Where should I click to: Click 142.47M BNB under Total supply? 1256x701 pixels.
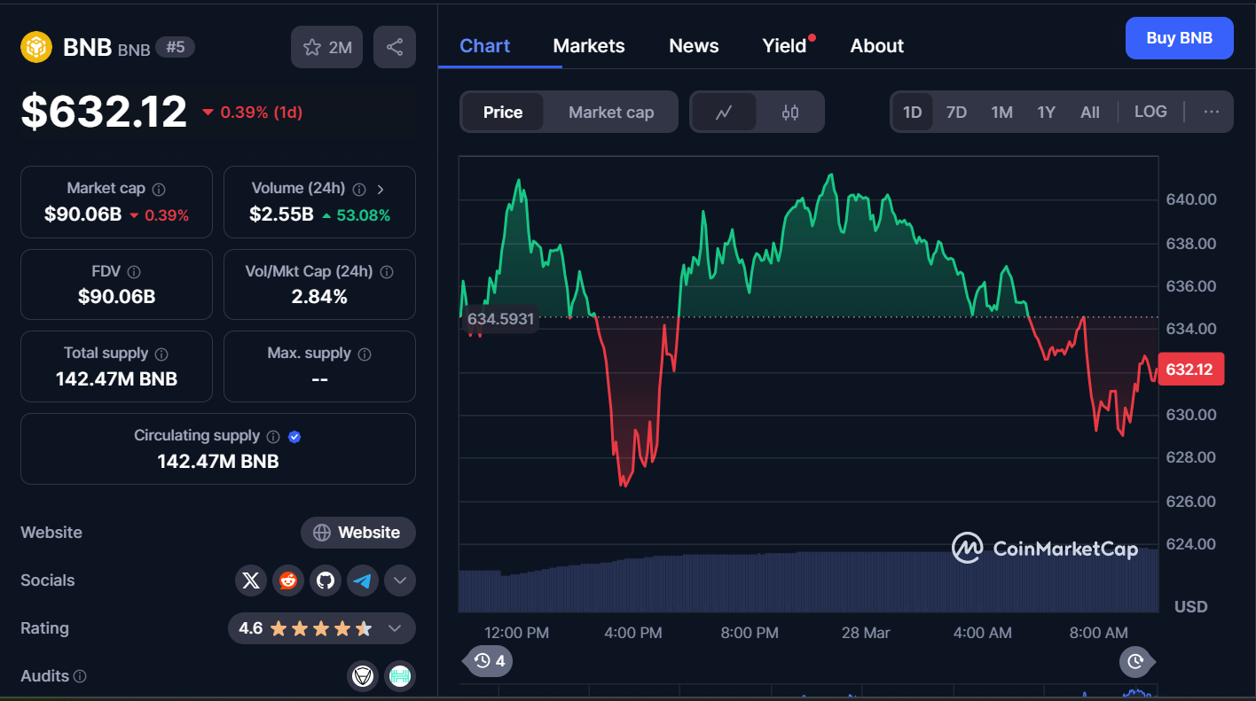point(116,379)
